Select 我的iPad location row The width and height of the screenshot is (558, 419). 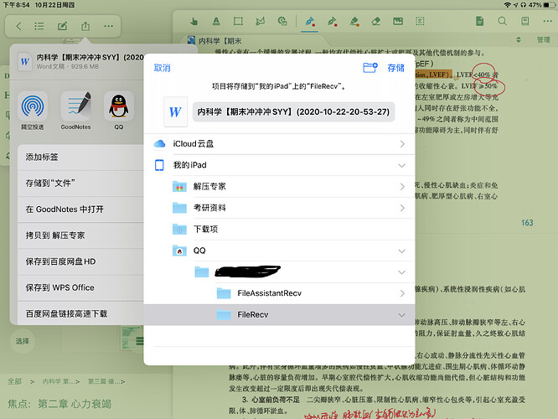(x=279, y=165)
